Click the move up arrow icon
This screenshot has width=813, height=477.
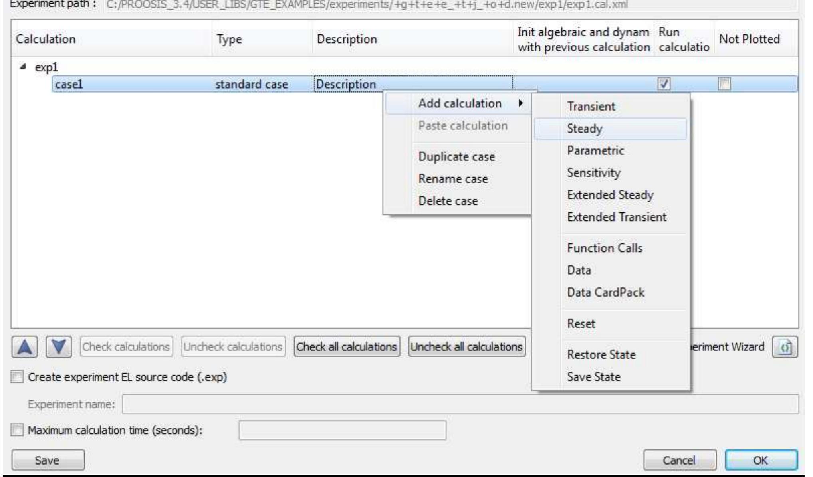[24, 347]
